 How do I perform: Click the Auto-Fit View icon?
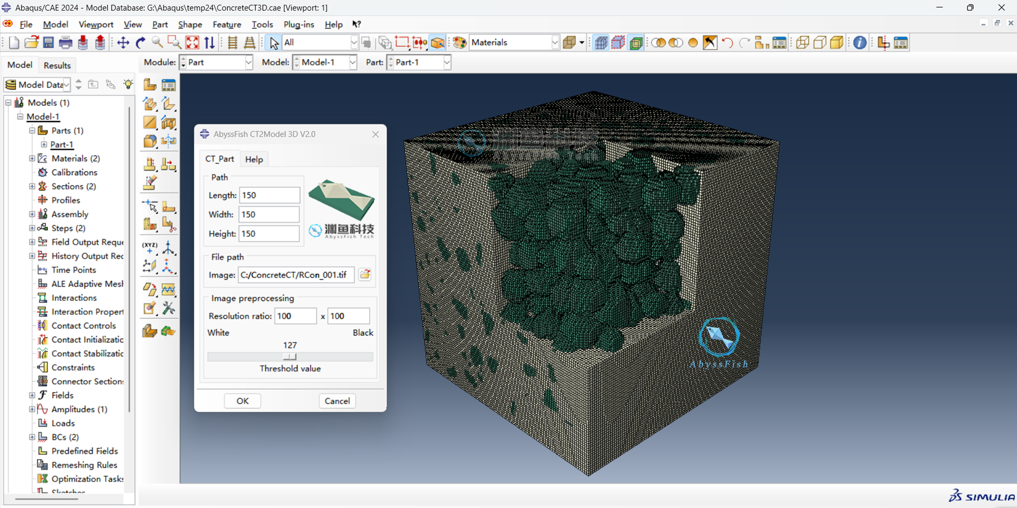[x=192, y=43]
